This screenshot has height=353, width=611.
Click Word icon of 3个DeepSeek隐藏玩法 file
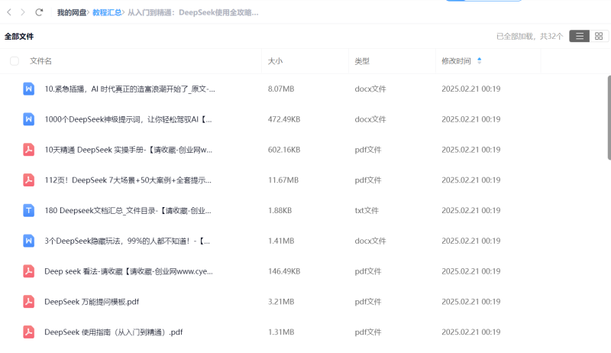tap(28, 241)
